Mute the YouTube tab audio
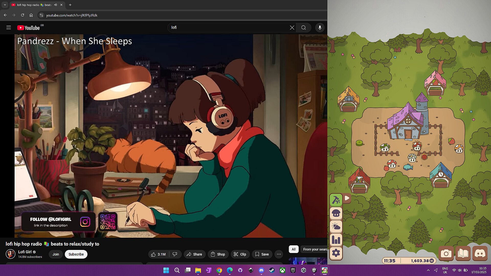Viewport: 491px width, 276px height. click(55, 5)
